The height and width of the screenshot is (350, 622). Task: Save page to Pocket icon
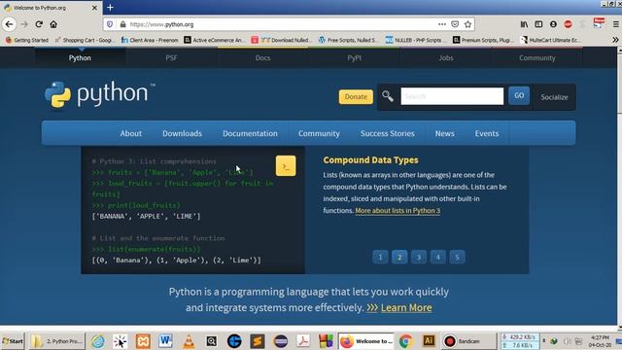click(x=455, y=24)
